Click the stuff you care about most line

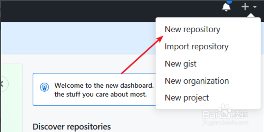101,94
